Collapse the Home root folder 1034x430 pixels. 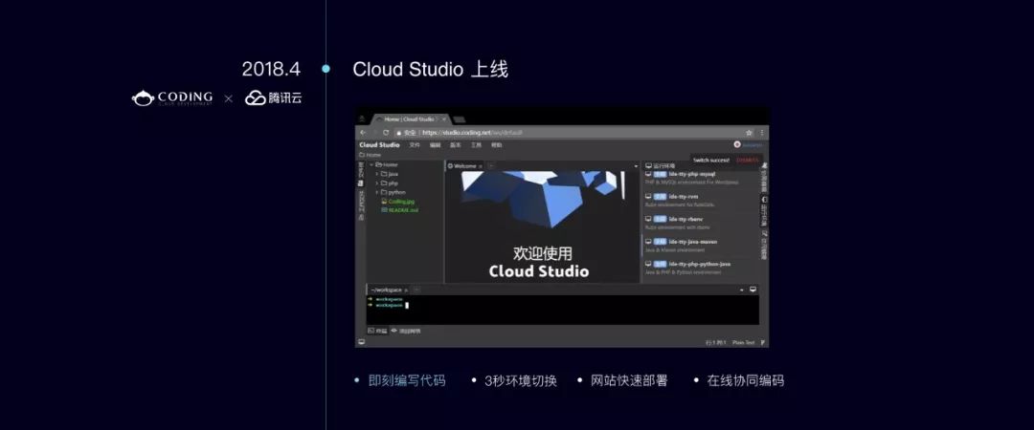coord(371,164)
